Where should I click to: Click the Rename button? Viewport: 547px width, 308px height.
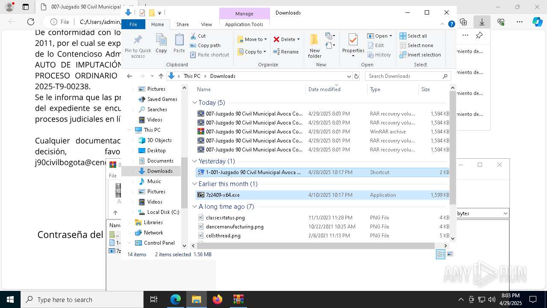[286, 52]
